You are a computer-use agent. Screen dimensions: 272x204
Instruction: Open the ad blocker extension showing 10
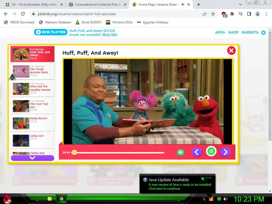[x=224, y=14]
